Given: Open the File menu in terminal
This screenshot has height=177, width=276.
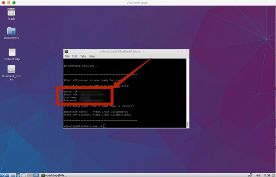Looking at the screenshot, I should coord(67,56).
